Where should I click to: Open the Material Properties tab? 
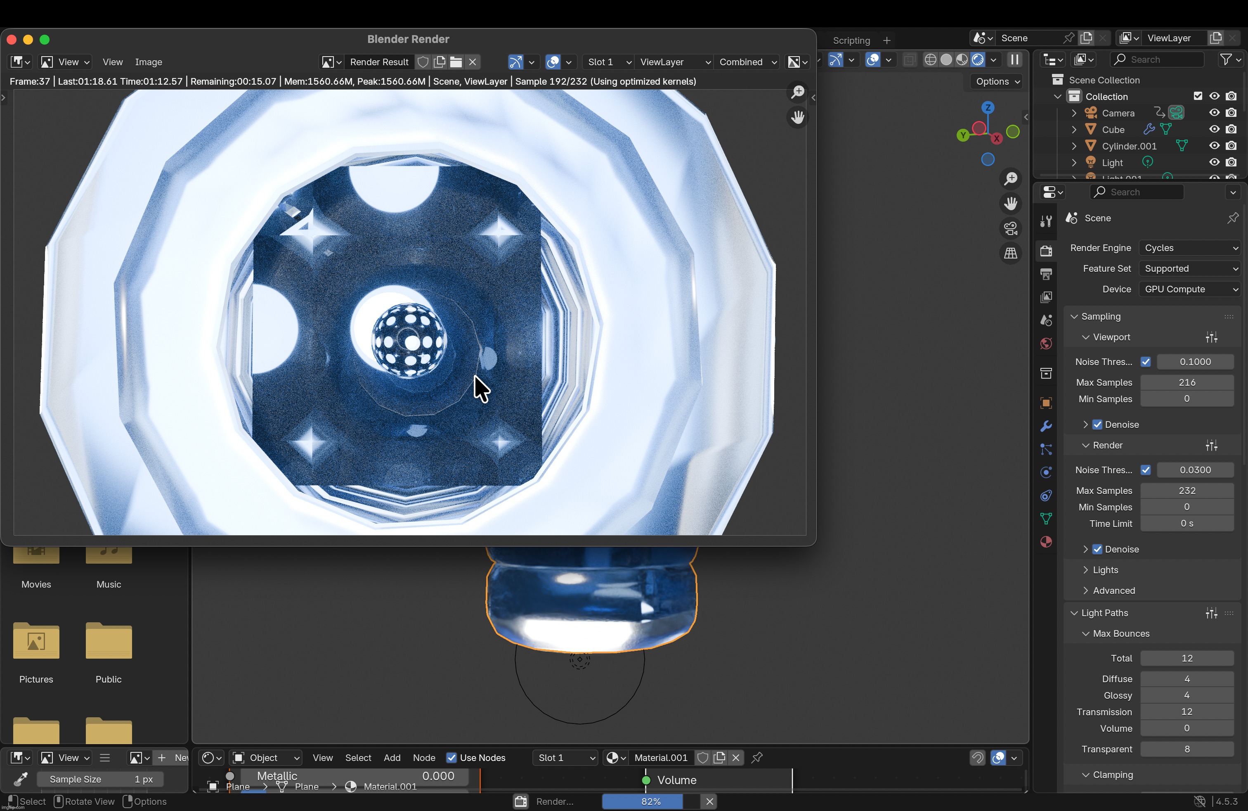click(x=1046, y=541)
